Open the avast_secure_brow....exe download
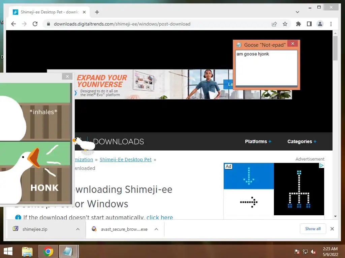Viewport: 345px width, 258px height. (x=124, y=229)
